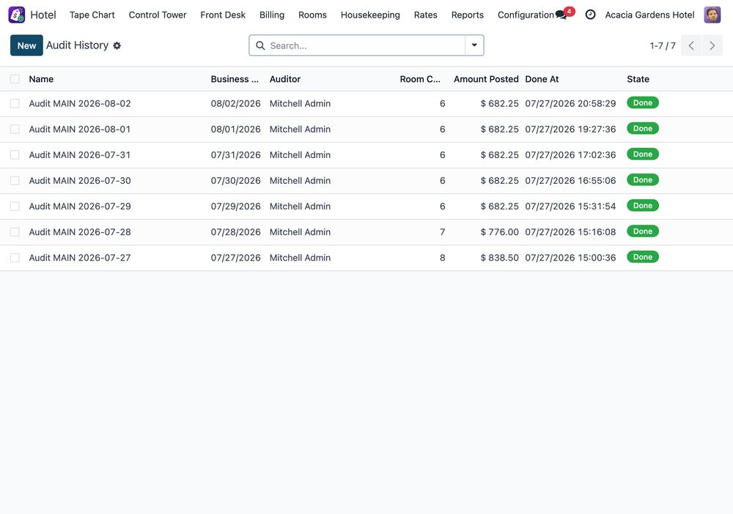The height and width of the screenshot is (514, 733).
Task: Click business date 08/01/2026
Action: [235, 130]
